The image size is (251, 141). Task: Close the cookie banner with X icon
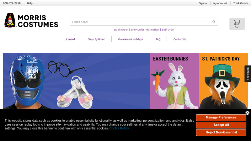[x=247, y=113]
